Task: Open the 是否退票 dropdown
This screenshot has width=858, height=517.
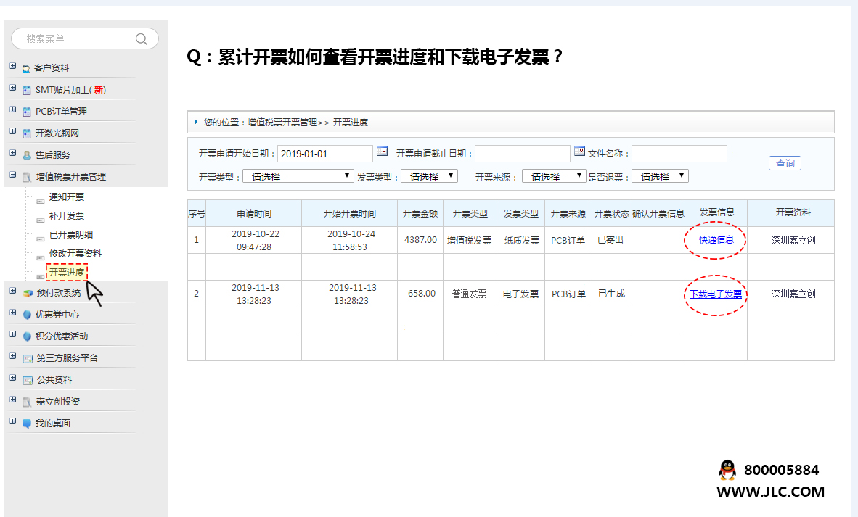Action: 660,176
